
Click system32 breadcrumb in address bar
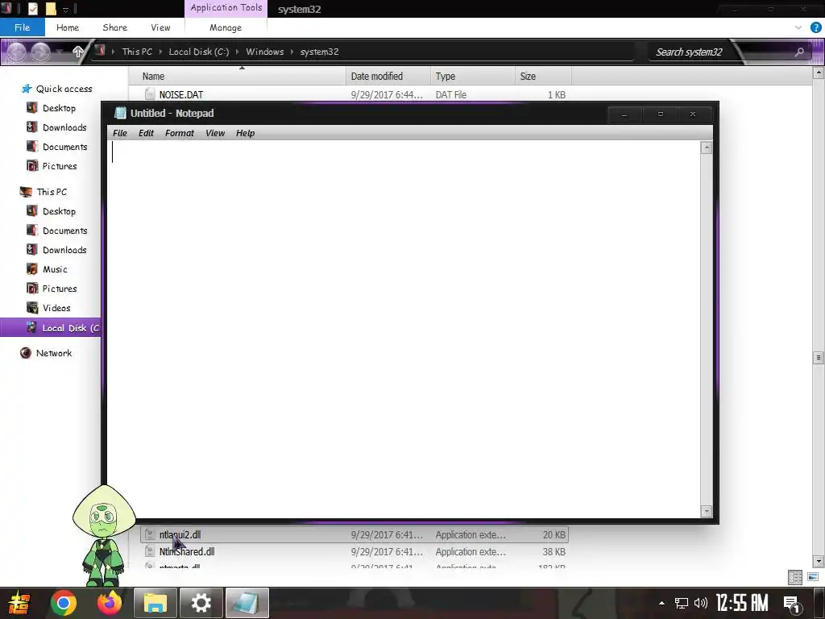[319, 52]
